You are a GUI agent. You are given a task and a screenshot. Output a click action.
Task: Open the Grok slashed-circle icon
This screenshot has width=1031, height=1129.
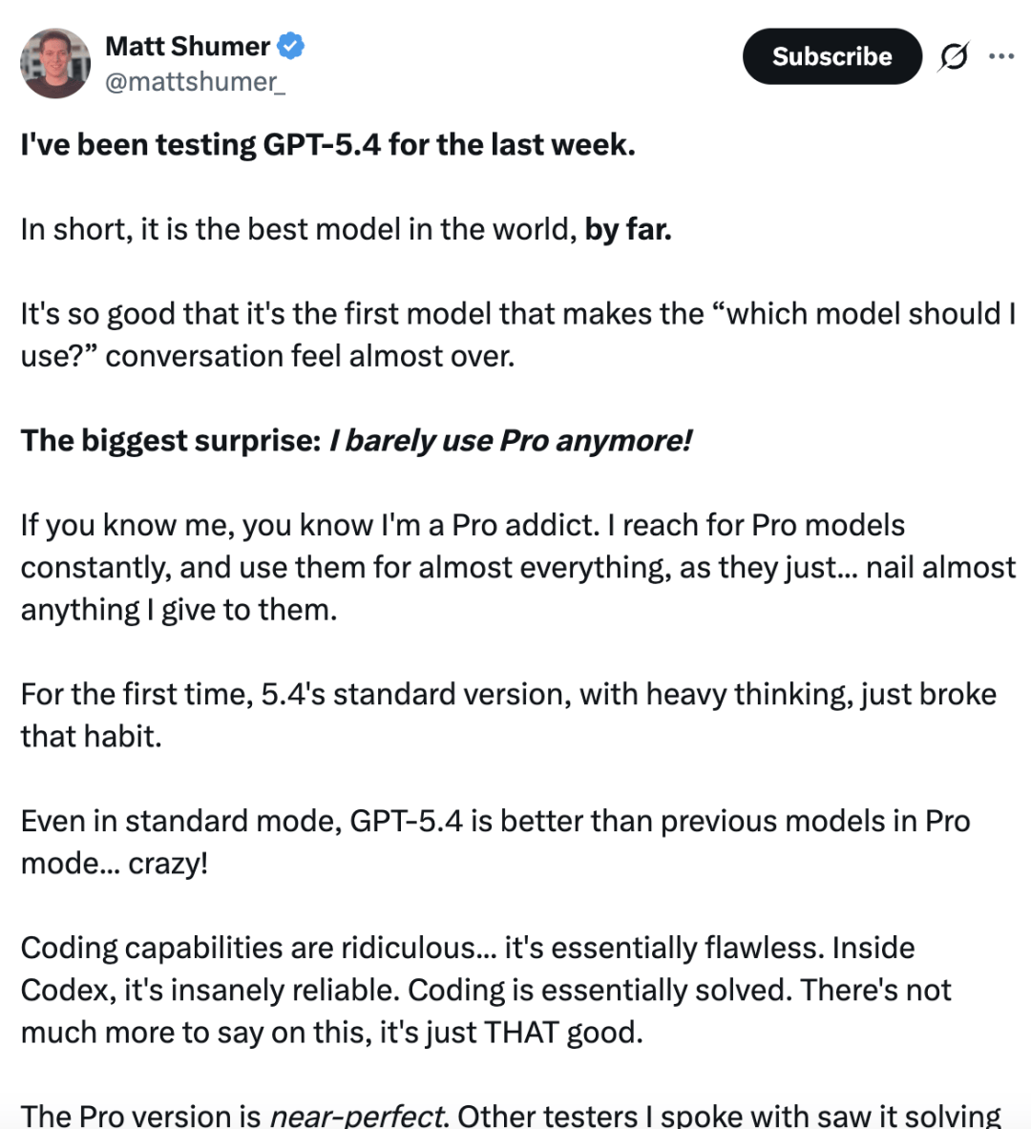953,57
